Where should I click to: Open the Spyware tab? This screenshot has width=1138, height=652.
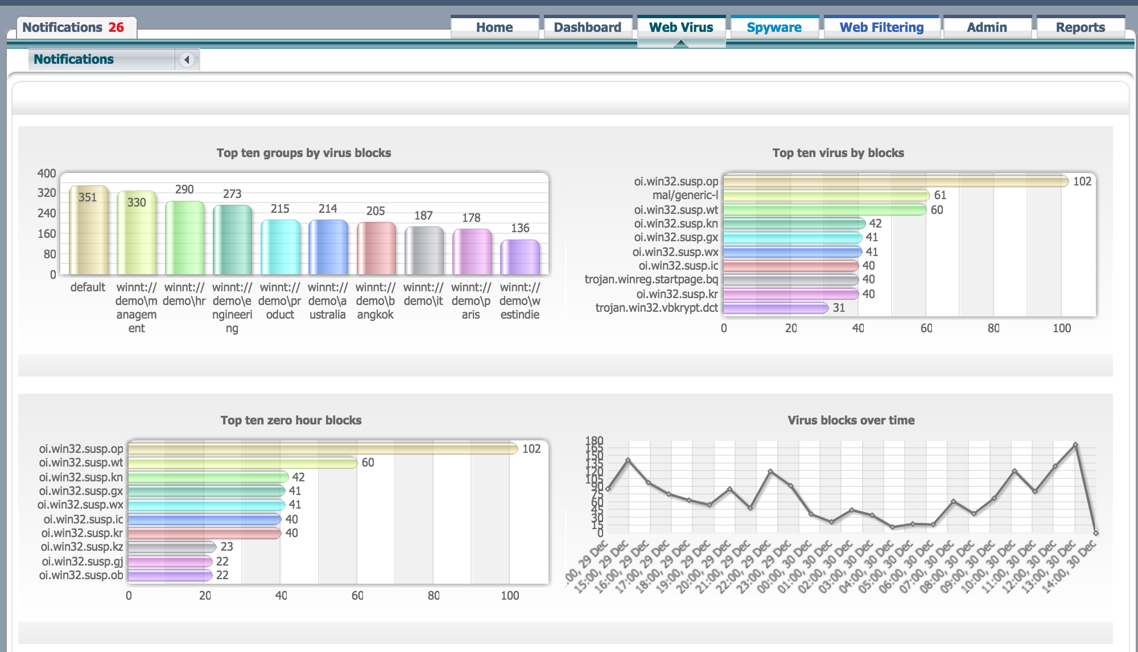[774, 27]
